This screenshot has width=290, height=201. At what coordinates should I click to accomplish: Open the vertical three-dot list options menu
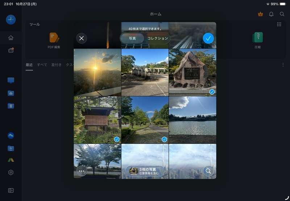pos(283,65)
